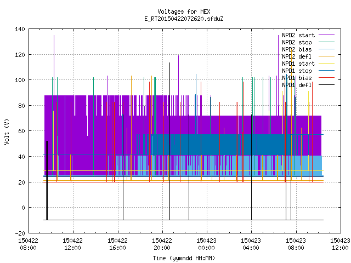Click the 100 y-axis tick label
Viewport: 351px width, 263px height.
click(x=20, y=80)
